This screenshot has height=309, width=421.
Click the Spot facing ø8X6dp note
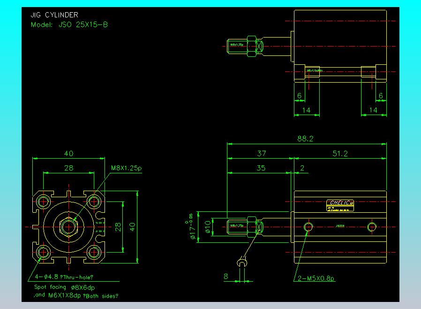point(68,286)
